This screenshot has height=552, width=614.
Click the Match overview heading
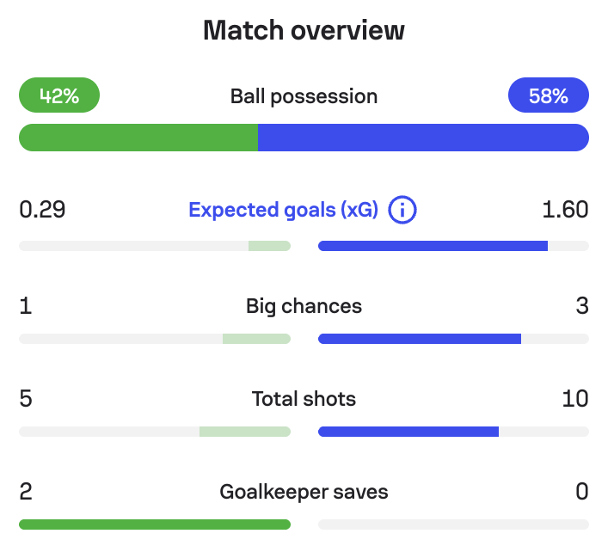click(304, 30)
